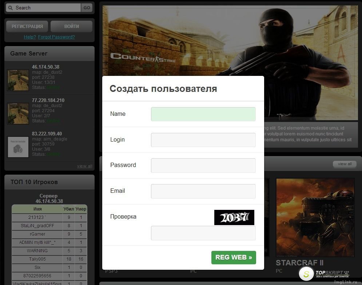Click the 83.222.109.40 server camera placeholder

[x=18, y=147]
